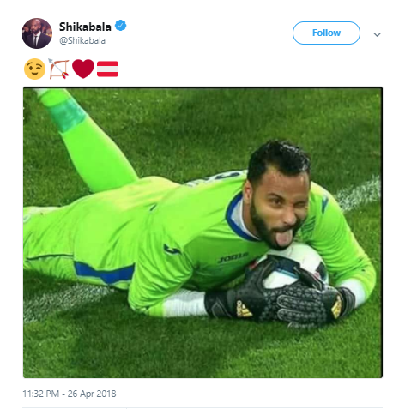This screenshot has height=409, width=405.
Task: Expand the tweet options chevron menu
Action: pos(377,34)
